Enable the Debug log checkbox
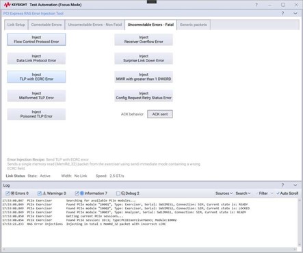The image size is (303, 253). 118,194
